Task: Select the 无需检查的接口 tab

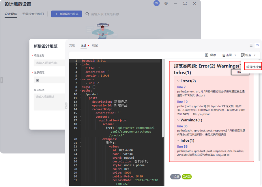Action: [33, 14]
